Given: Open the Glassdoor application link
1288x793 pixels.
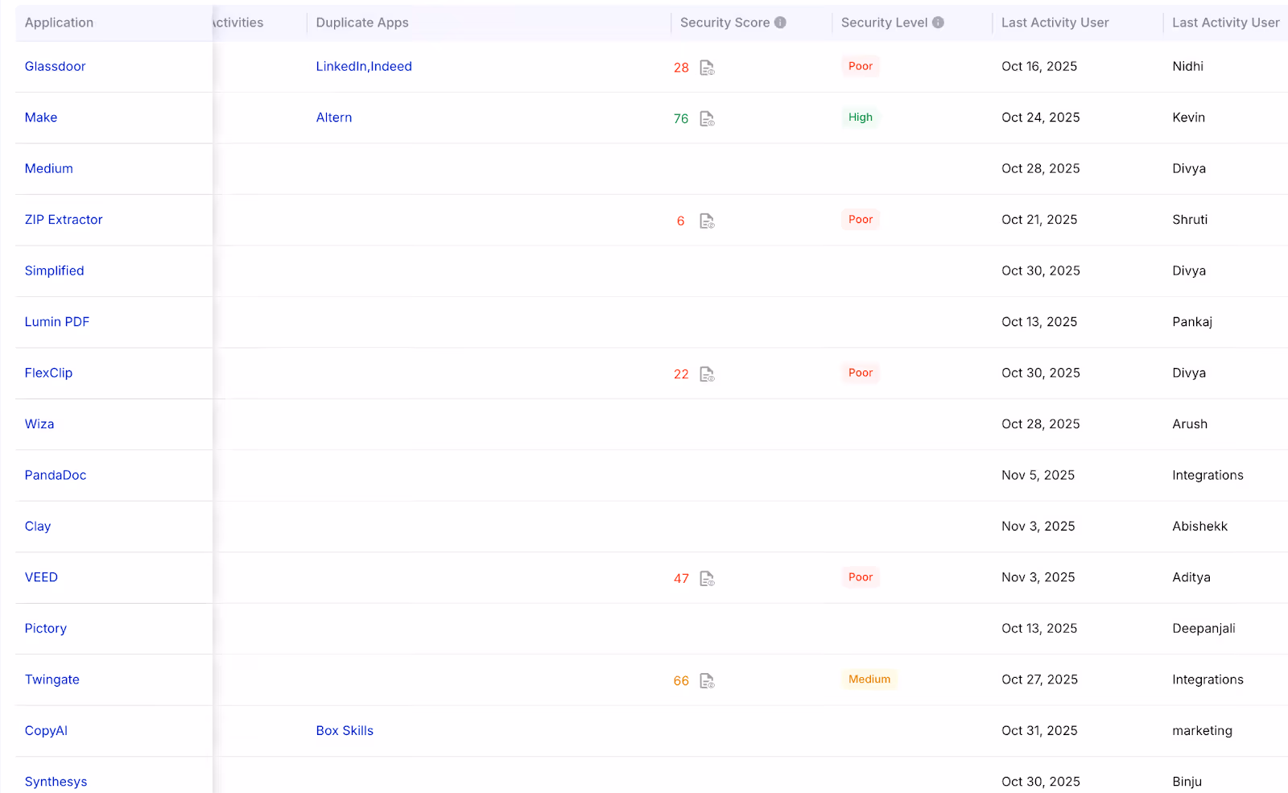Looking at the screenshot, I should [x=55, y=66].
